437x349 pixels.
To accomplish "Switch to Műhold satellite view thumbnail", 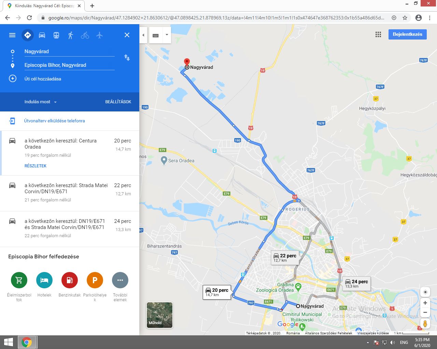I will click(159, 315).
